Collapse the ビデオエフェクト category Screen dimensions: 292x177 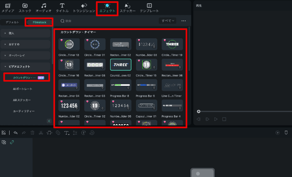pyautogui.click(x=25, y=67)
